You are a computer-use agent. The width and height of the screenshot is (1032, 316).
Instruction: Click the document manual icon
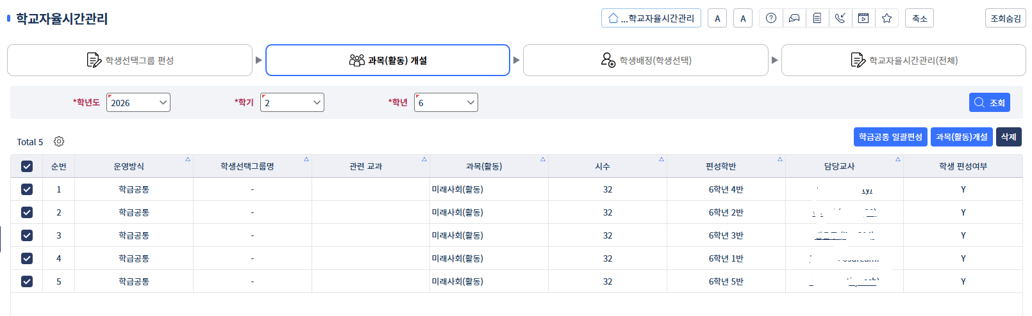coord(817,19)
